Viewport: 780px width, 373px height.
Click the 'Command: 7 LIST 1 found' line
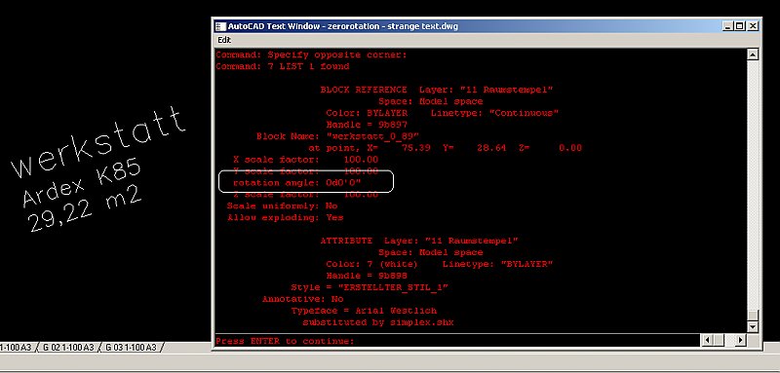point(282,66)
